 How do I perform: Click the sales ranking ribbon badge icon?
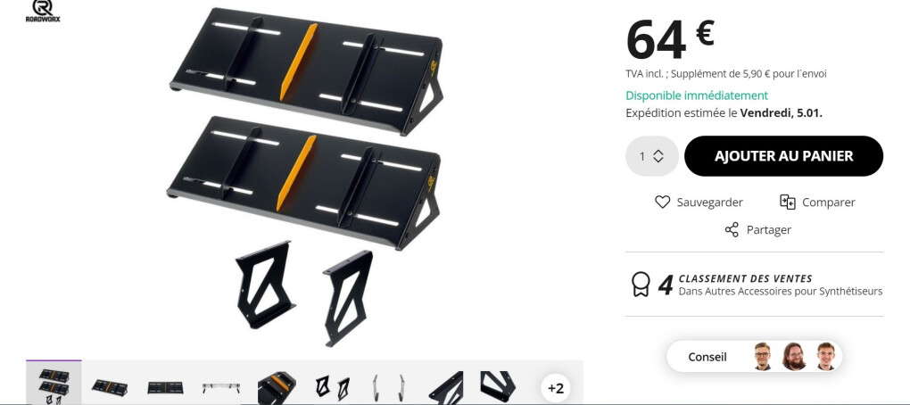tap(641, 285)
